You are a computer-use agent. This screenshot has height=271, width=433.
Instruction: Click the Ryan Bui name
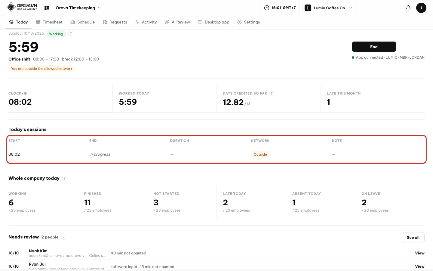coord(37,264)
